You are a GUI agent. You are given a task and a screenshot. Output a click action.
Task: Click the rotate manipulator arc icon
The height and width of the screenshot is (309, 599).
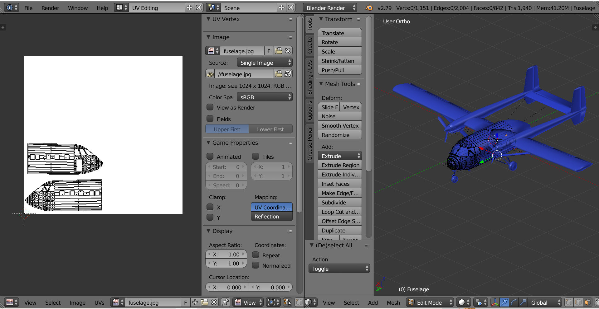click(x=514, y=302)
